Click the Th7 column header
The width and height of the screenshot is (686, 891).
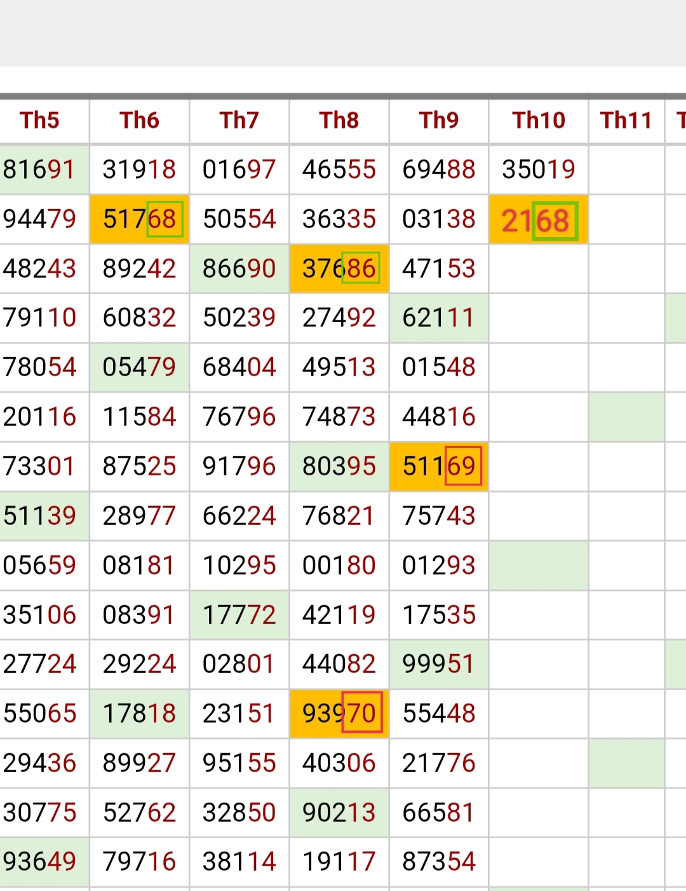(239, 120)
